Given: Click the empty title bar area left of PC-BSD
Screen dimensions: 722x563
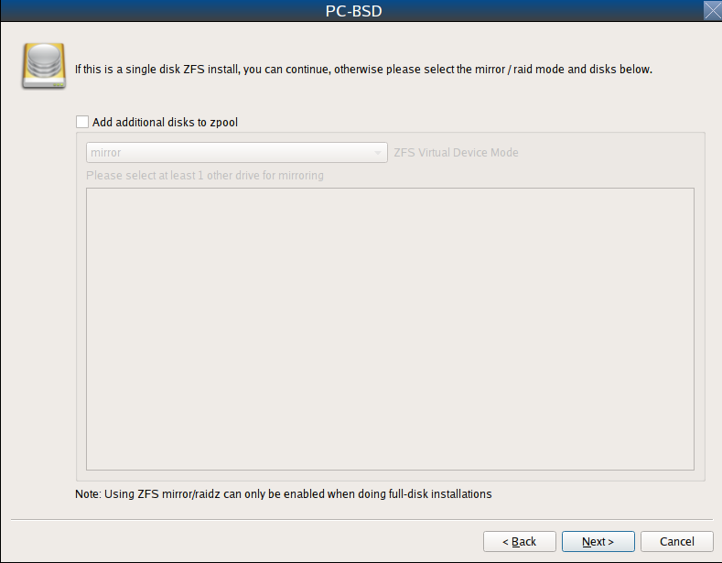Looking at the screenshot, I should [x=161, y=11].
